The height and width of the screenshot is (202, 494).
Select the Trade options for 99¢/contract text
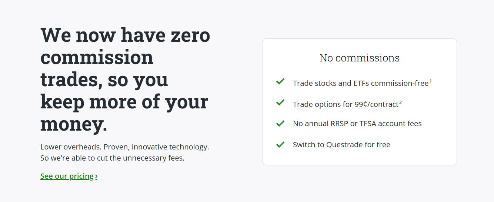[346, 105]
